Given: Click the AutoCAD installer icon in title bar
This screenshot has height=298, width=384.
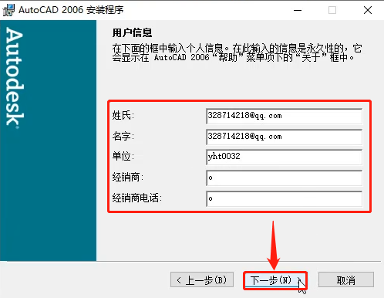Looking at the screenshot, I should [x=8, y=10].
